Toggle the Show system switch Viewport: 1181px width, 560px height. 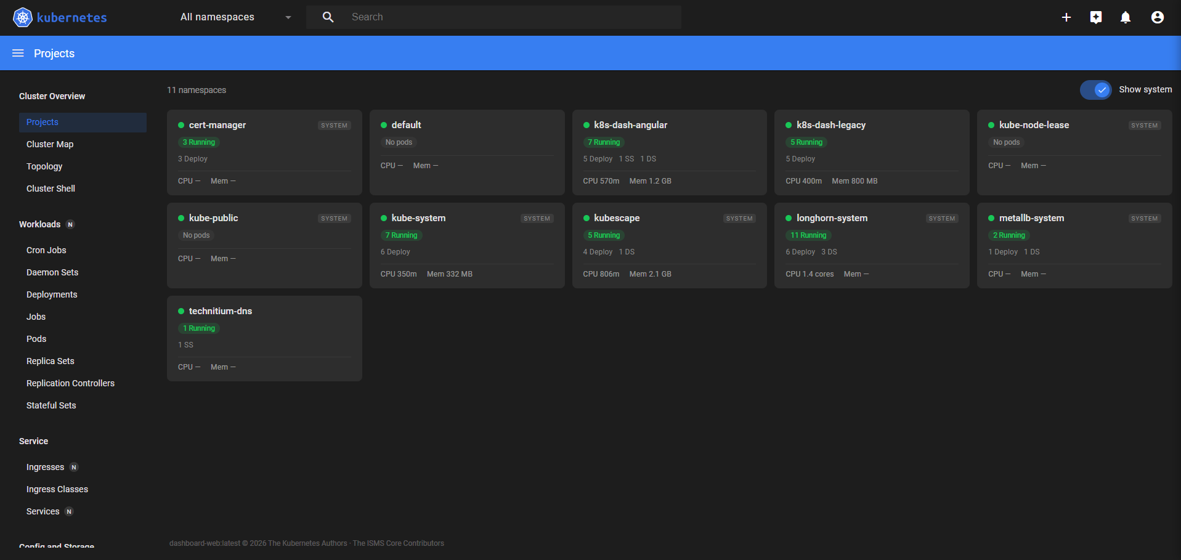pyautogui.click(x=1096, y=90)
